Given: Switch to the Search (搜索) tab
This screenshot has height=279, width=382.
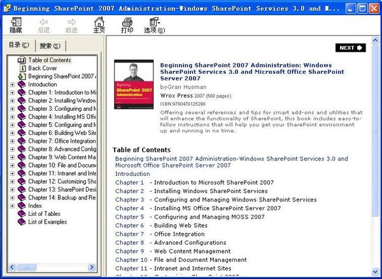Looking at the screenshot, I should [50, 46].
